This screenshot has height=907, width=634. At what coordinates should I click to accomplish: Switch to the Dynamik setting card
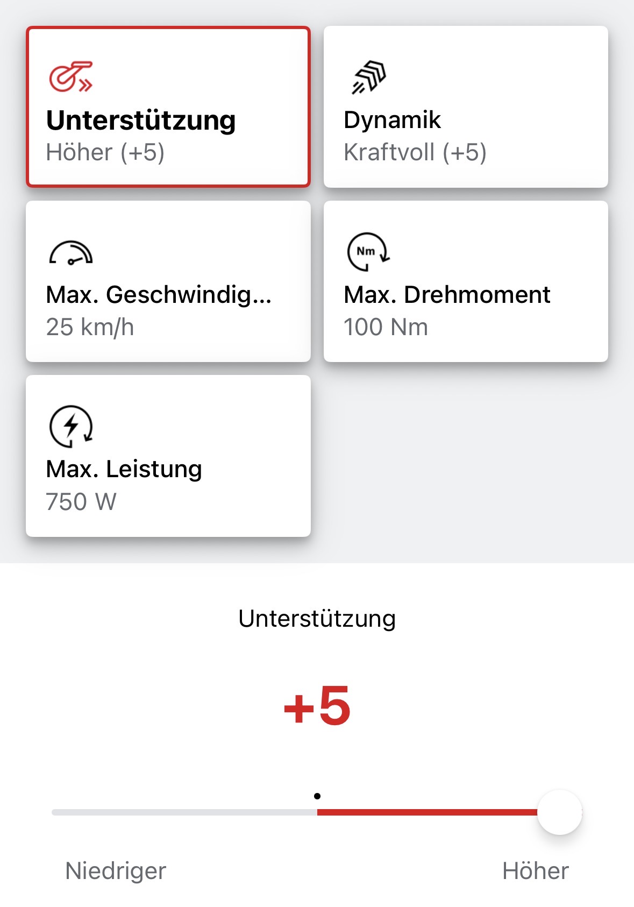pos(466,107)
